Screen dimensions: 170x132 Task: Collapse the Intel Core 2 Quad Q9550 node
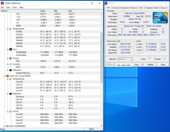(4, 76)
